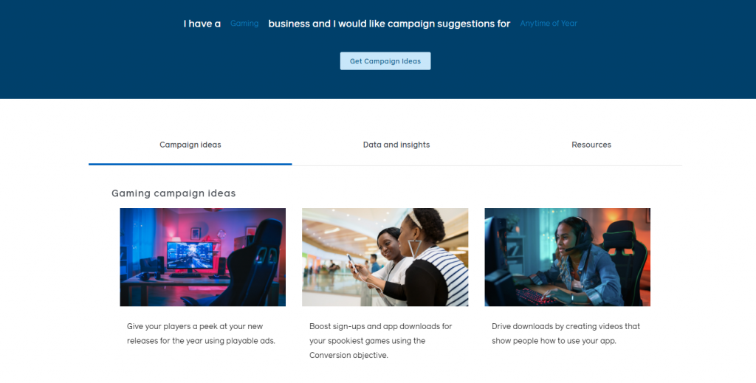Click the 'I have a' sentence text
The height and width of the screenshot is (383, 756).
[202, 24]
